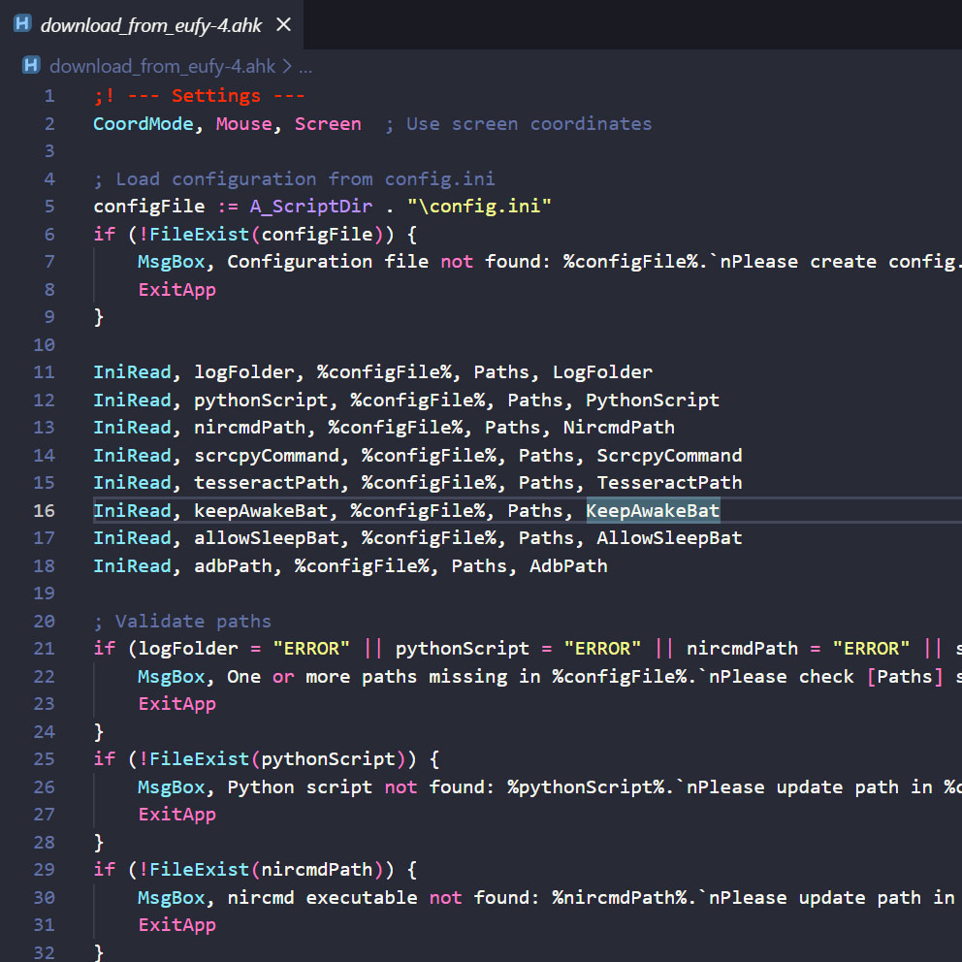Click MsgBox on line 26
Viewport: 962px width, 962px height.
click(x=171, y=786)
